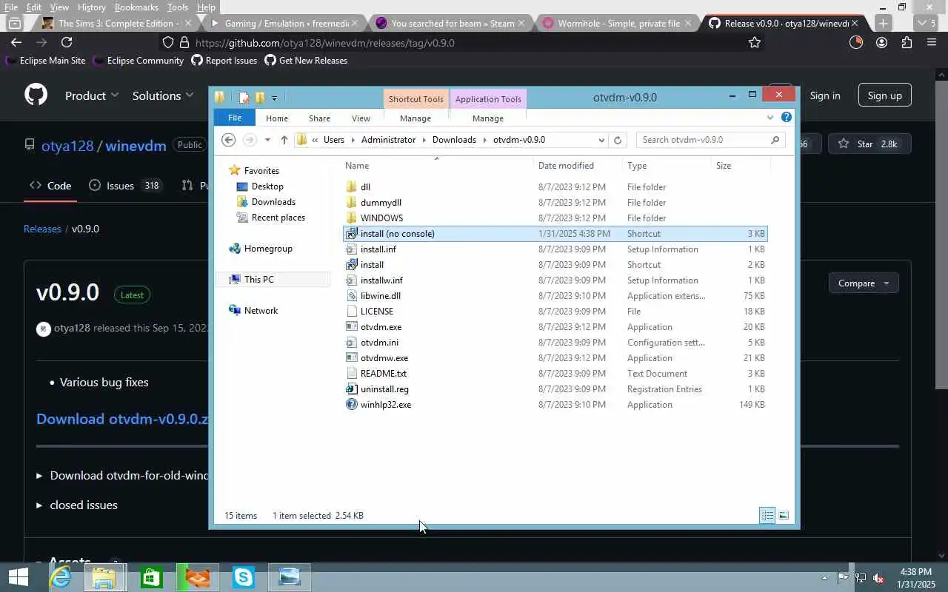Expand address bar history dropdown
The image size is (948, 592).
(601, 140)
